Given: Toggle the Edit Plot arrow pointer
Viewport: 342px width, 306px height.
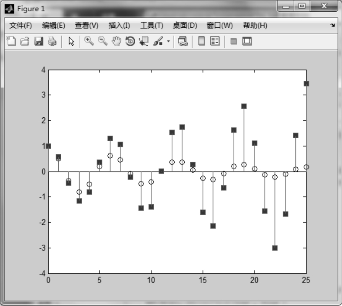Looking at the screenshot, I should [72, 41].
